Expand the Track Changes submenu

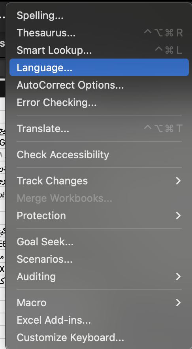[x=99, y=181]
